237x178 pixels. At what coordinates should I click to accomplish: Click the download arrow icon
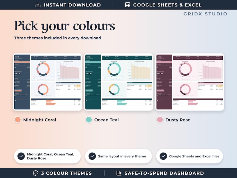pyautogui.click(x=38, y=5)
